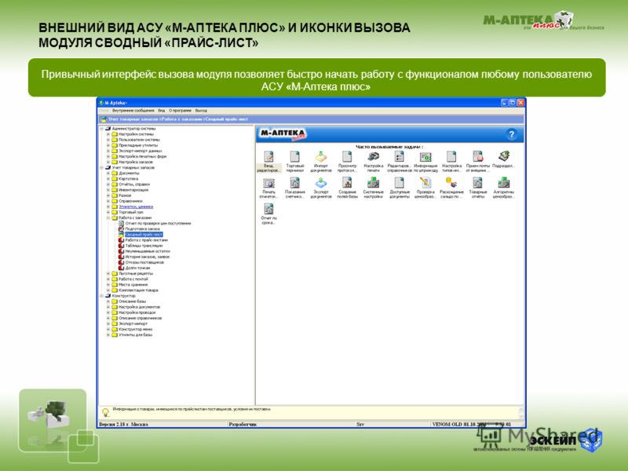The image size is (628, 471).
Task: Open the Настройка типов icon
Action: tap(451, 162)
